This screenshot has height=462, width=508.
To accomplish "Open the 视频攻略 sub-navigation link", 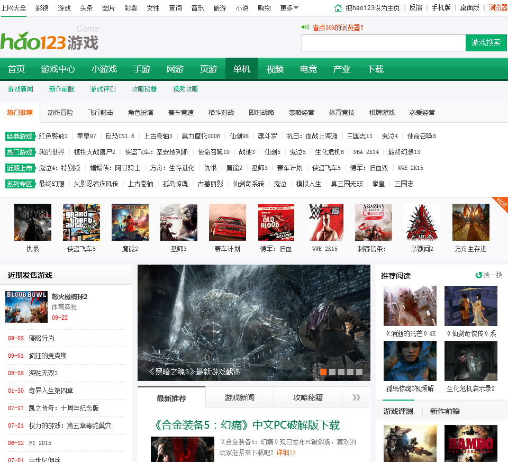I will click(x=185, y=89).
